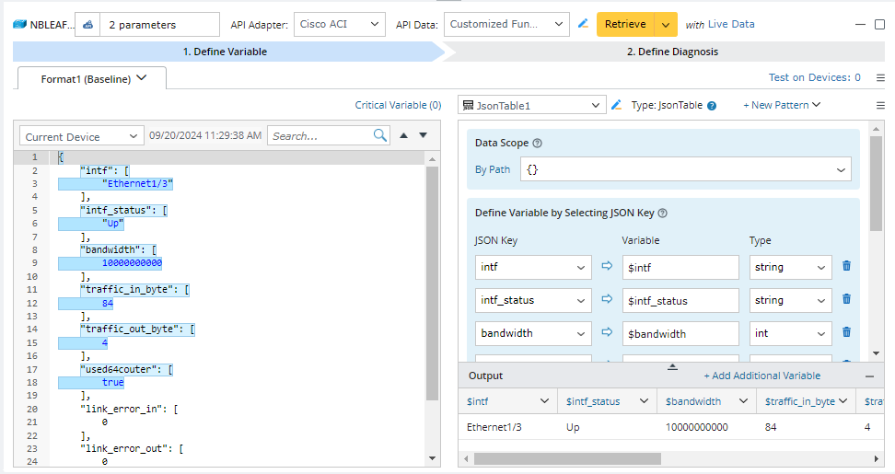895x474 pixels.
Task: Click Add Additional Variable link
Action: coord(761,376)
